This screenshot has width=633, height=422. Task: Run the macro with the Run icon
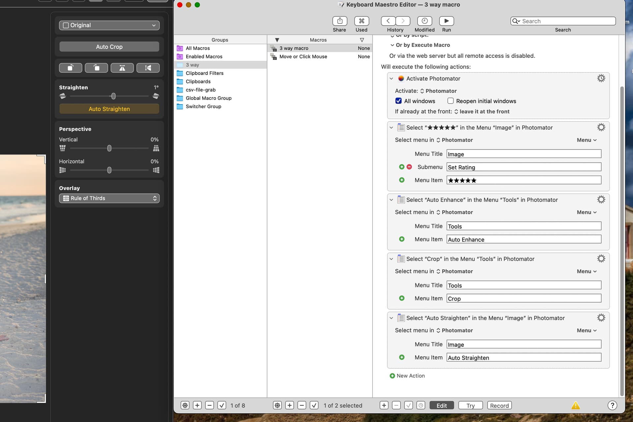(446, 21)
